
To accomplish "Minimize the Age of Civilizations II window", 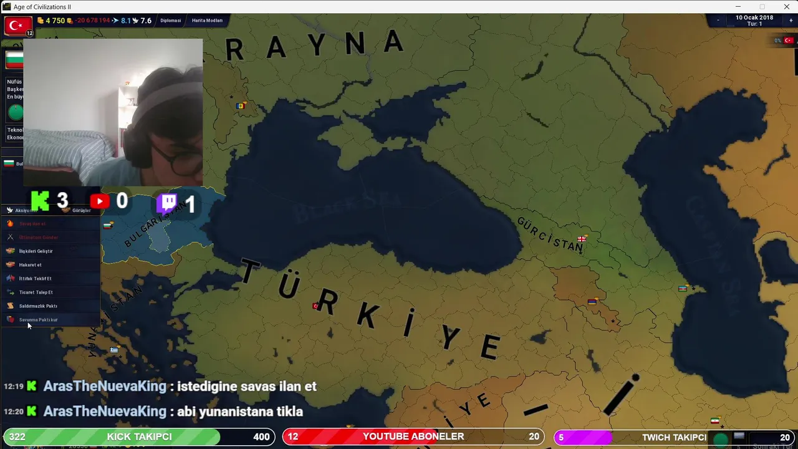I will click(738, 7).
